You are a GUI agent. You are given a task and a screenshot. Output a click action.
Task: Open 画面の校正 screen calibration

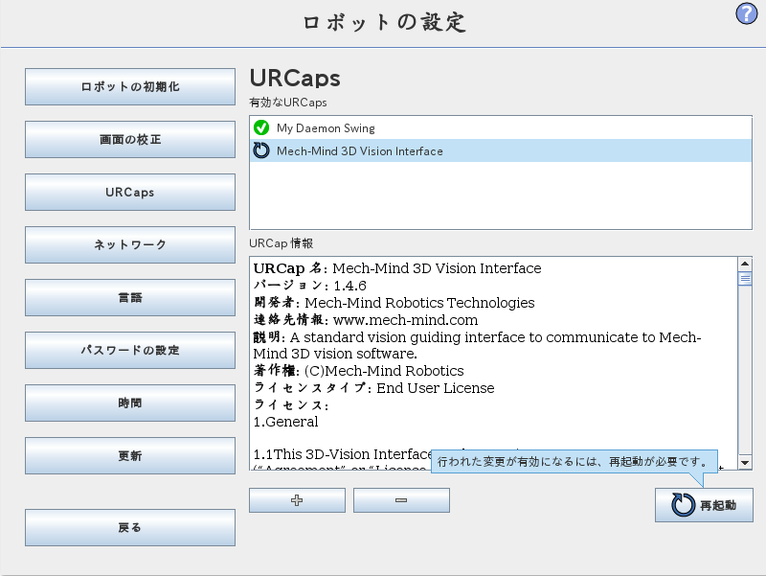point(130,139)
